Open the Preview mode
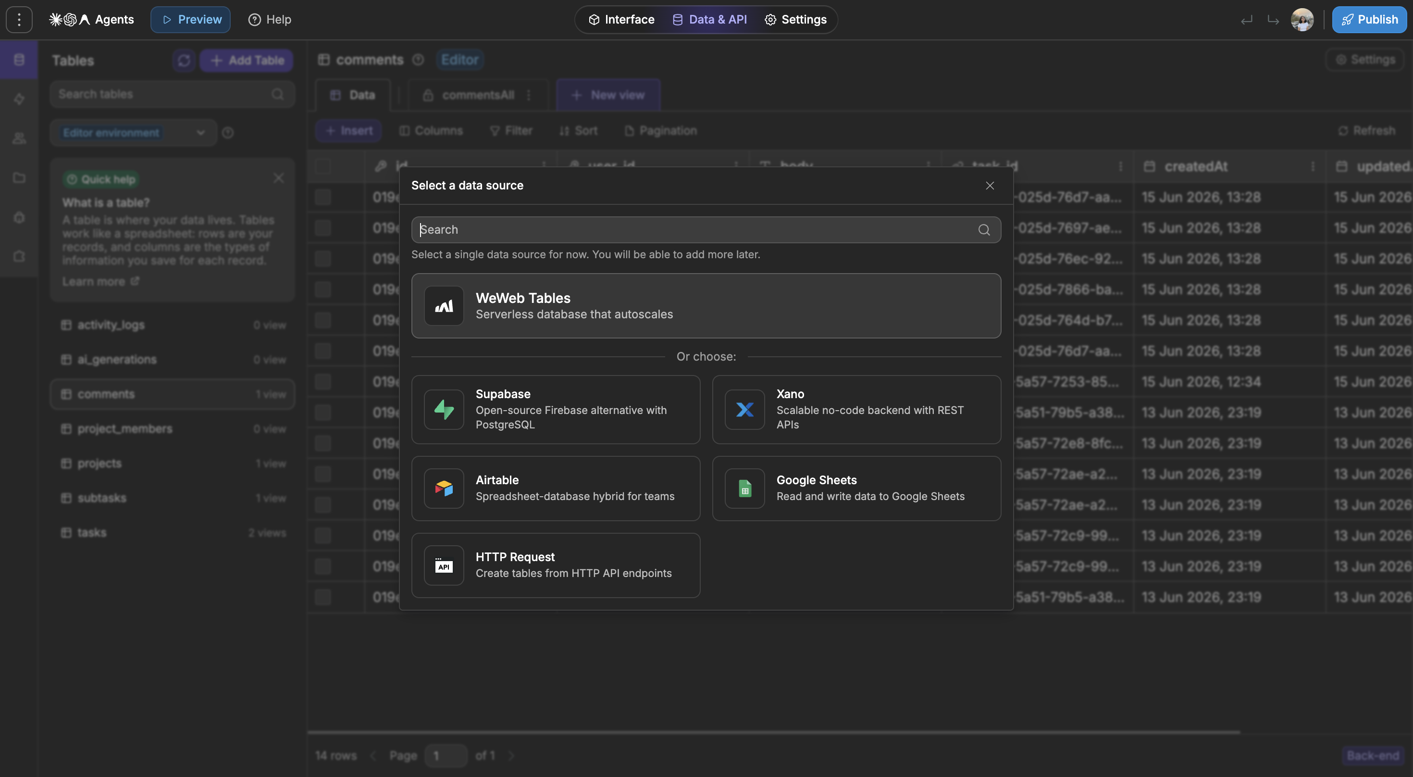The width and height of the screenshot is (1413, 777). point(190,20)
